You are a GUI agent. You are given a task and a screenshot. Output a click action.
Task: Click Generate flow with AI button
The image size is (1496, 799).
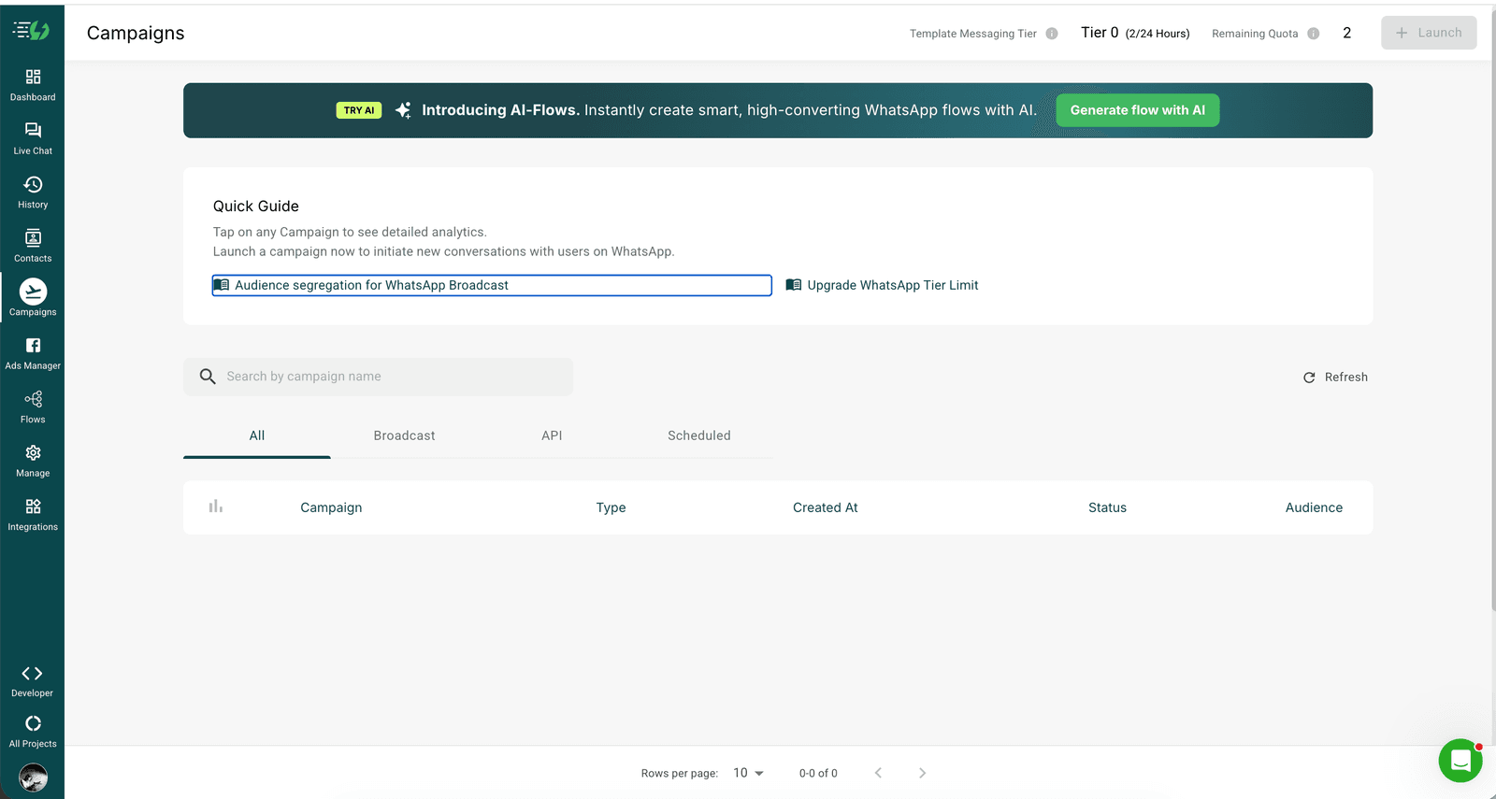pyautogui.click(x=1138, y=110)
